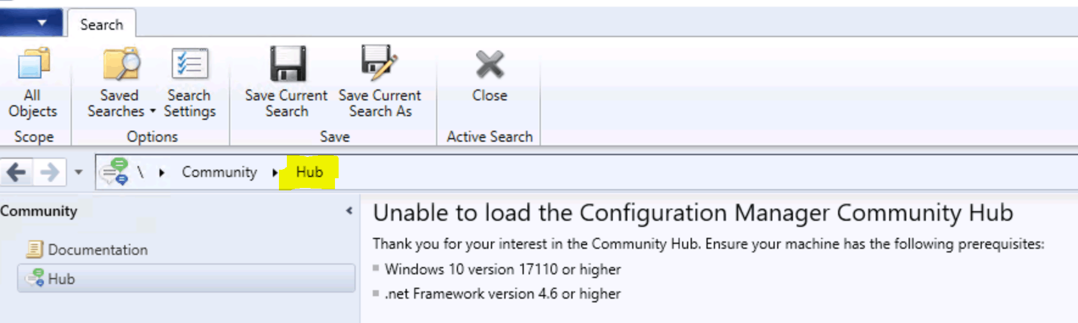
Task: Close the active search with X icon
Action: pos(490,64)
